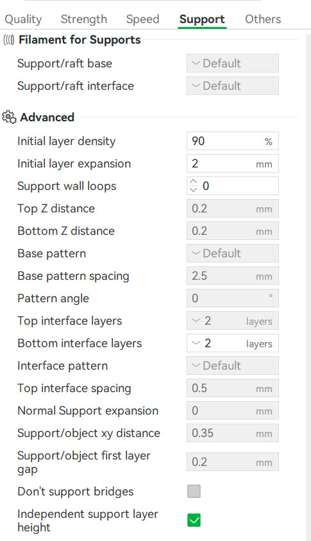Image resolution: width=311 pixels, height=541 pixels.
Task: Open the Interface pattern dropdown
Action: point(233,366)
